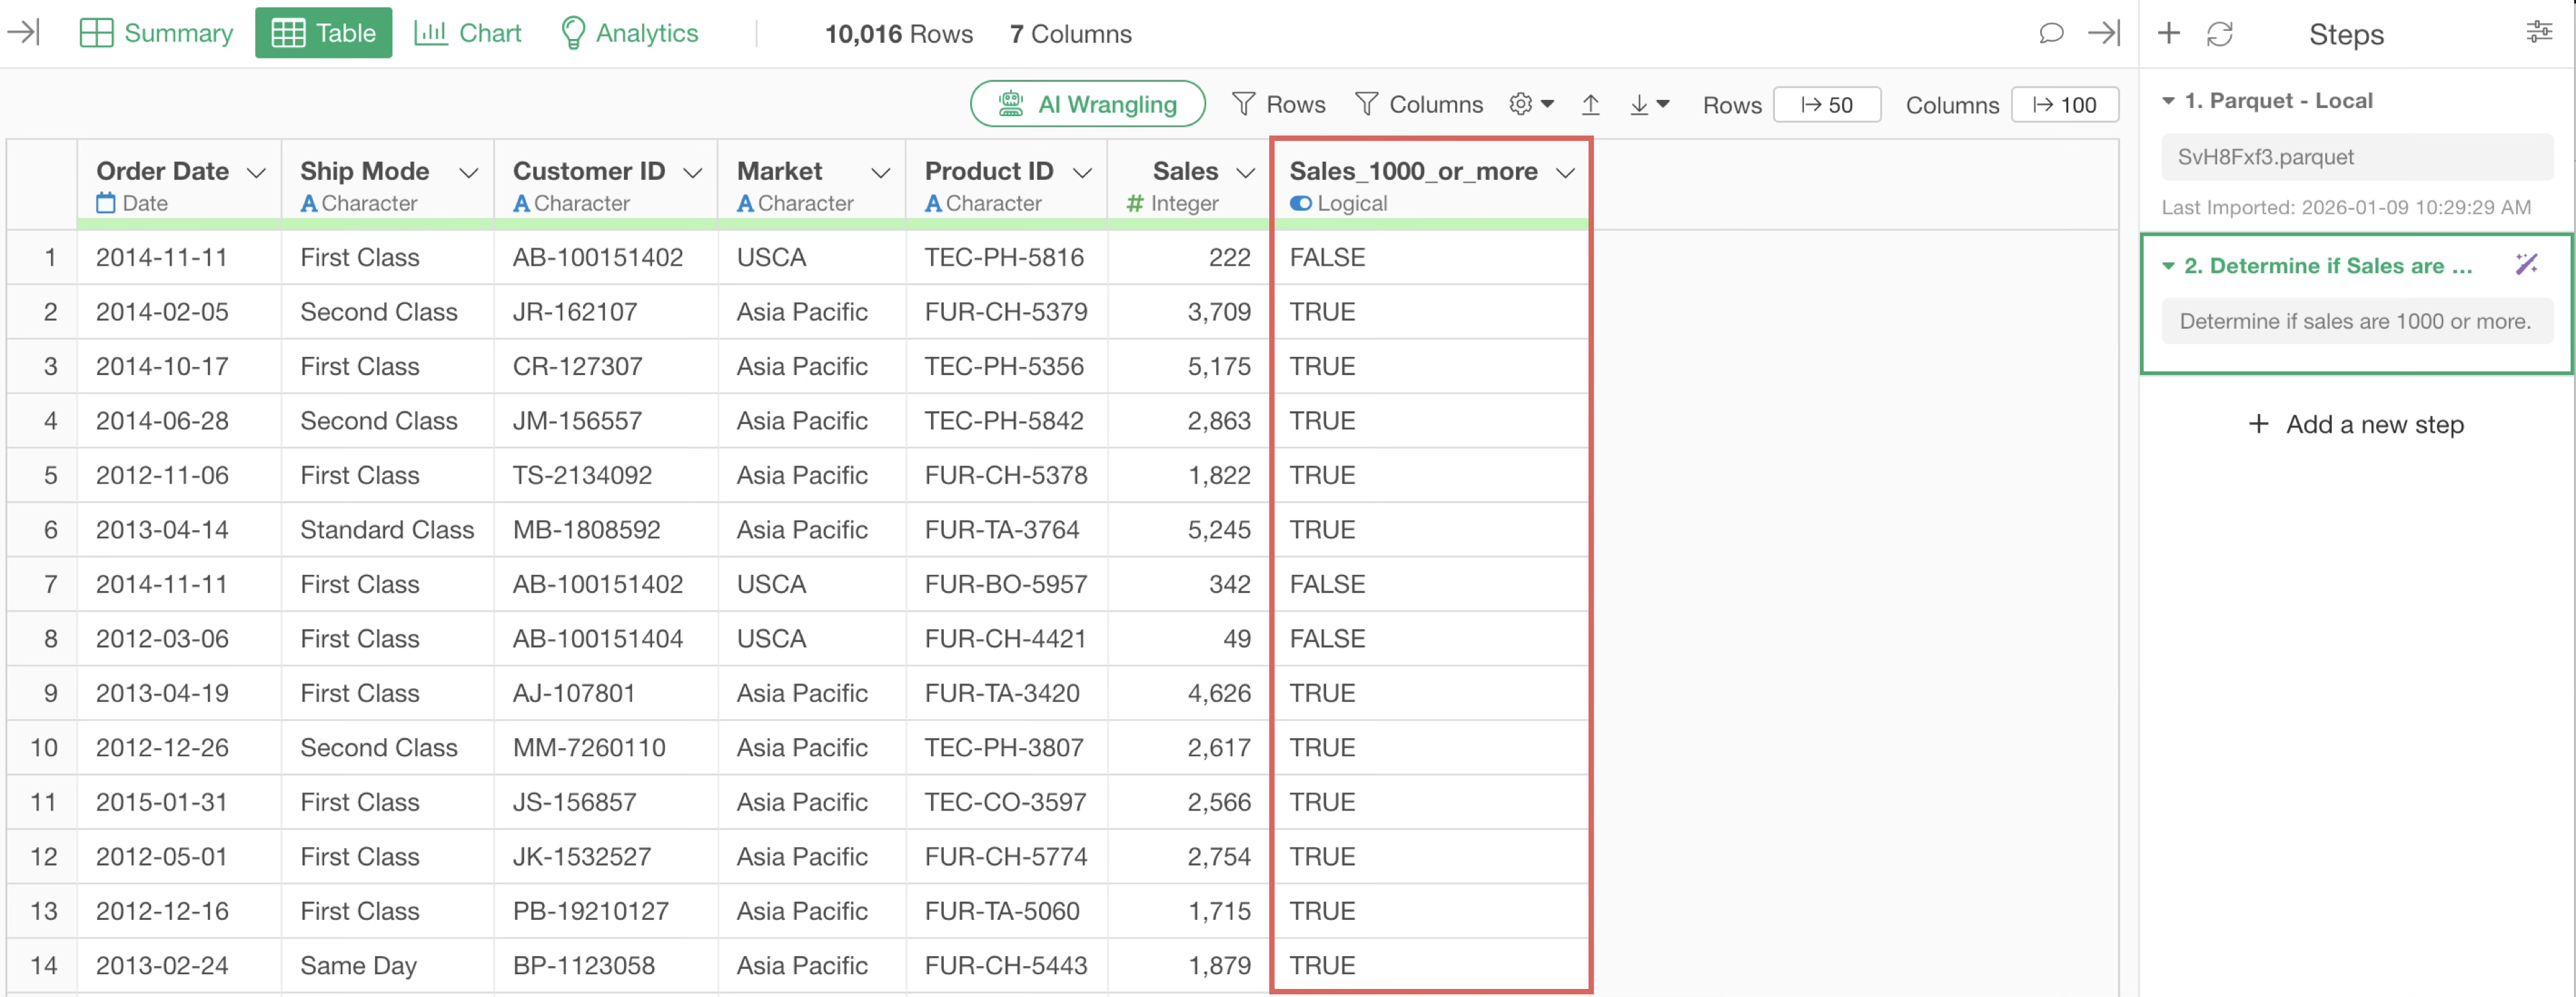This screenshot has height=997, width=2576.
Task: Click the comment speech bubble icon
Action: point(2050,33)
